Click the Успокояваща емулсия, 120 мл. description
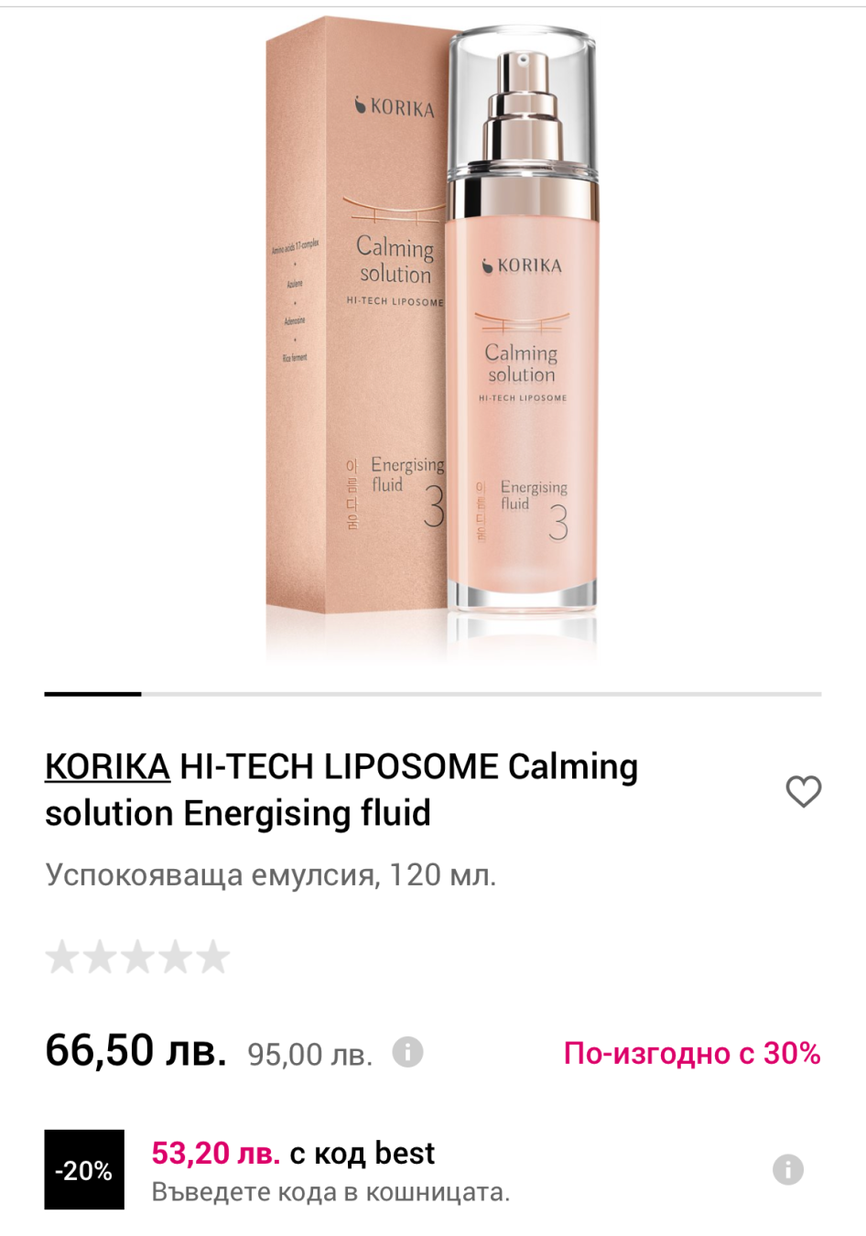The width and height of the screenshot is (866, 1236). click(271, 875)
